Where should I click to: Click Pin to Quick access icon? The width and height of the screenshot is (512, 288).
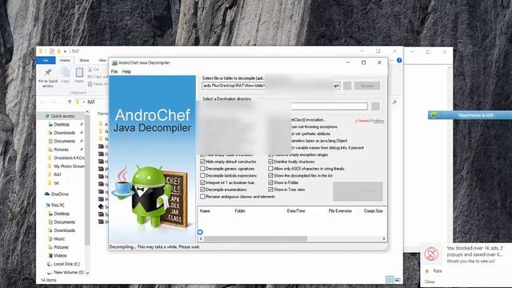tap(48, 72)
